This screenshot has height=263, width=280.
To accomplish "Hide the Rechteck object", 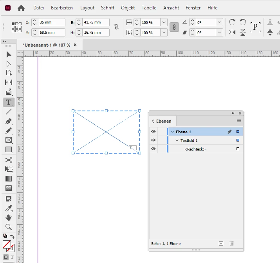I will [153, 149].
